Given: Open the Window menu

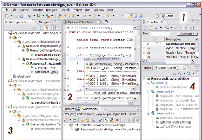Looking at the screenshot, I should [98, 10].
